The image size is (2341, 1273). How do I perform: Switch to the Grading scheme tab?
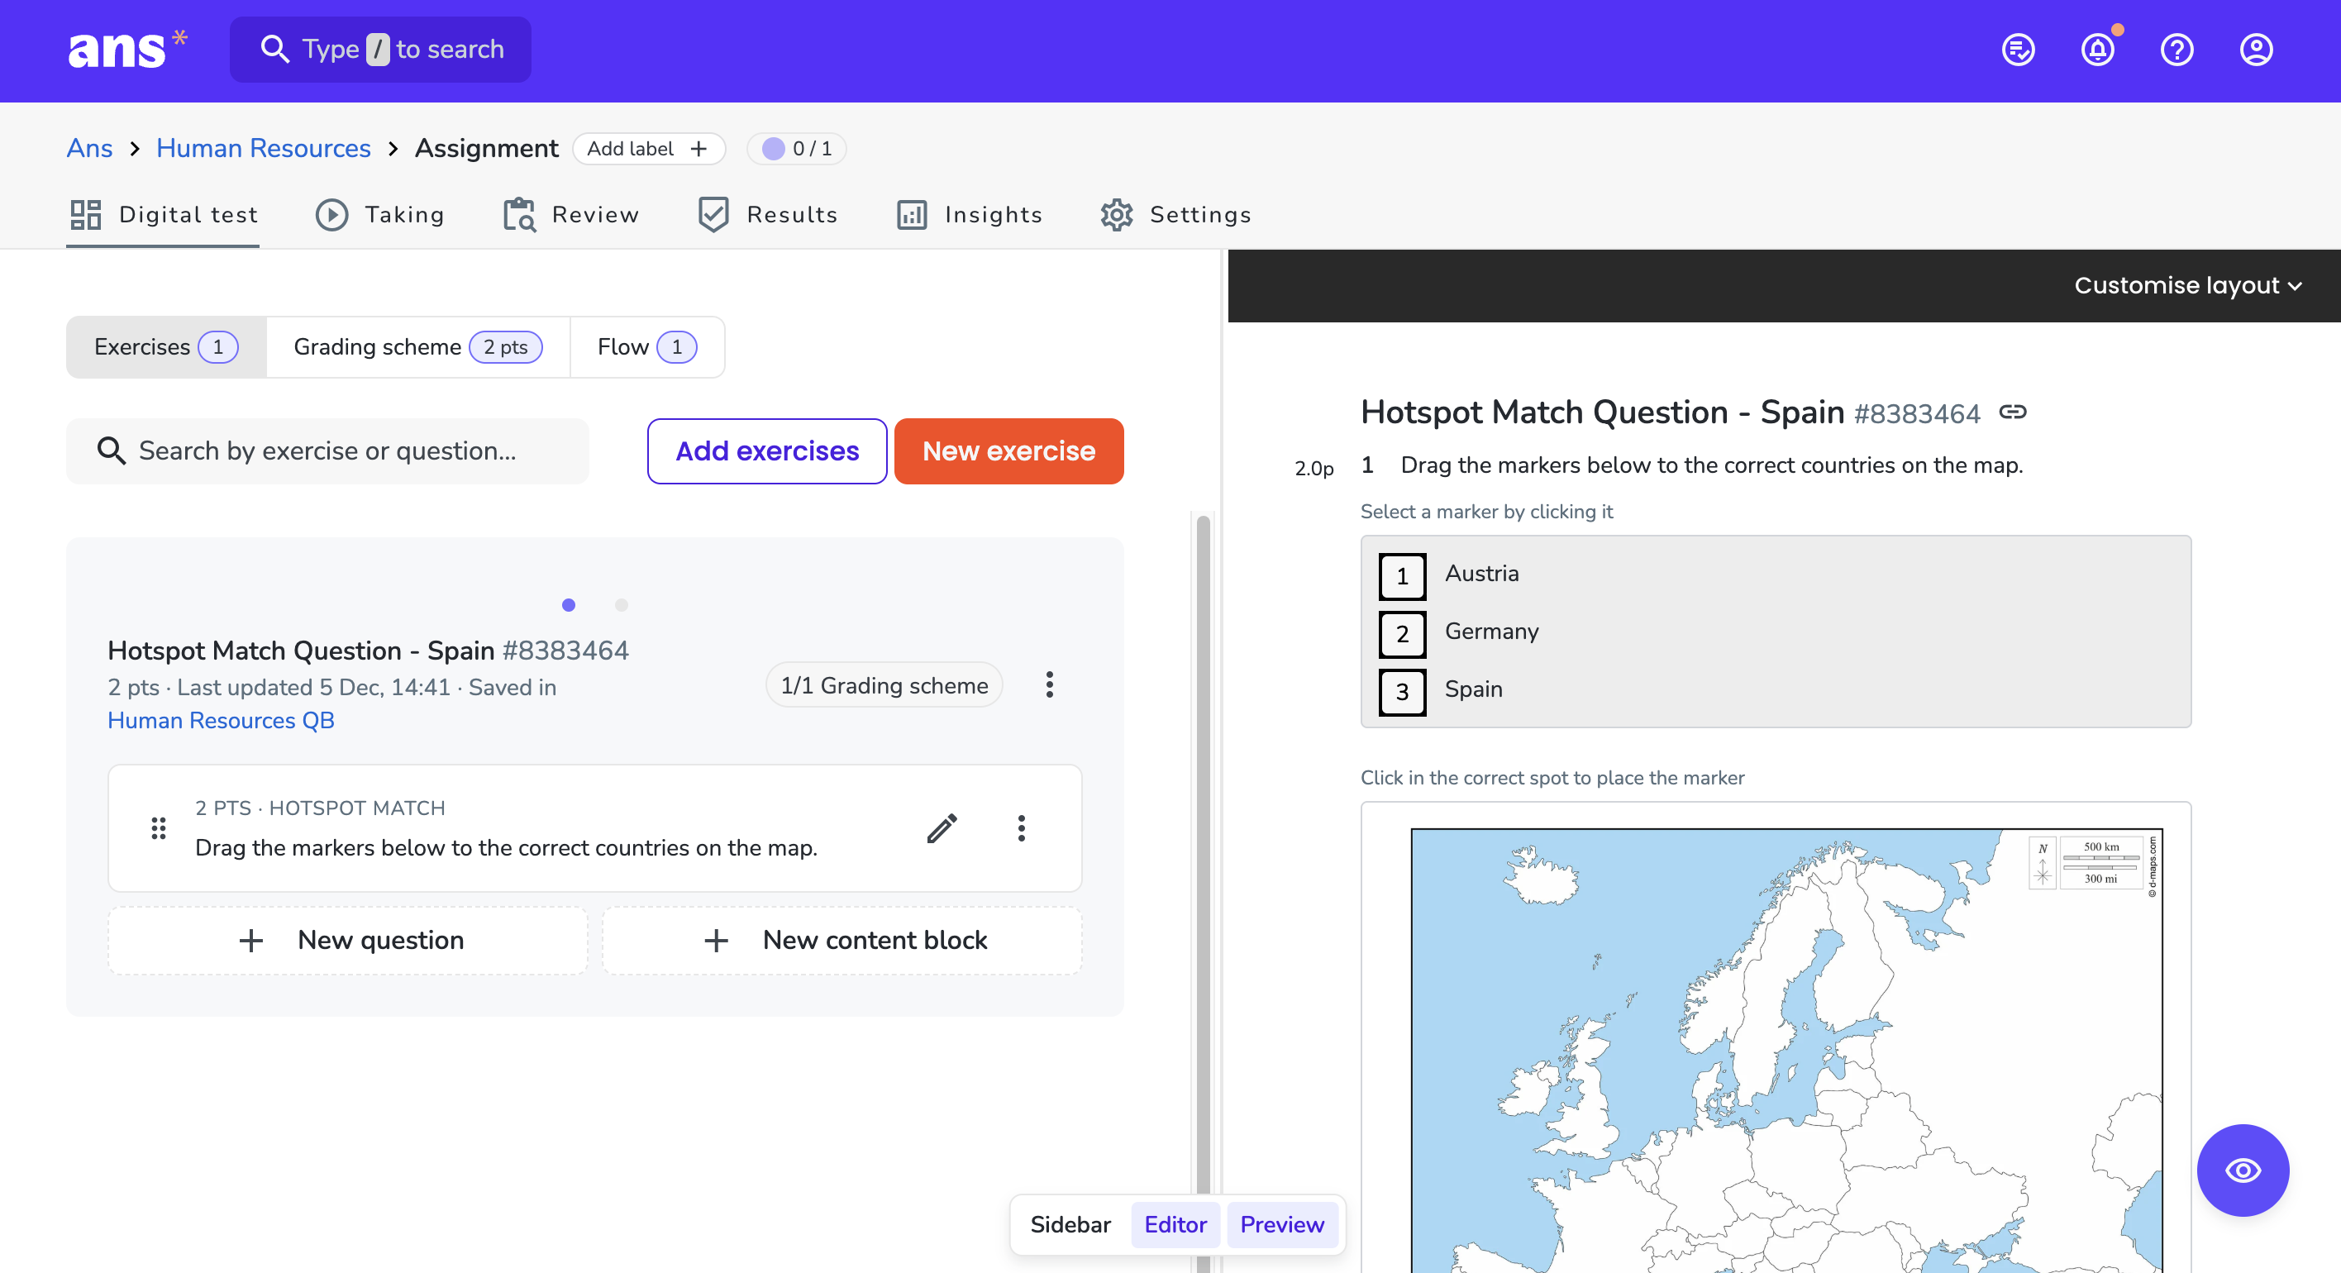click(x=417, y=347)
